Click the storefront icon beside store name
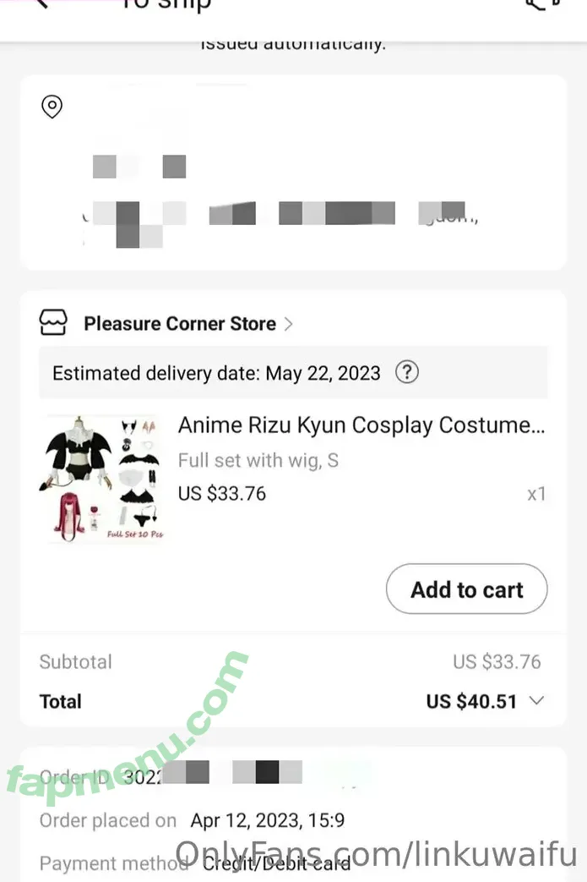The height and width of the screenshot is (882, 587). (53, 323)
